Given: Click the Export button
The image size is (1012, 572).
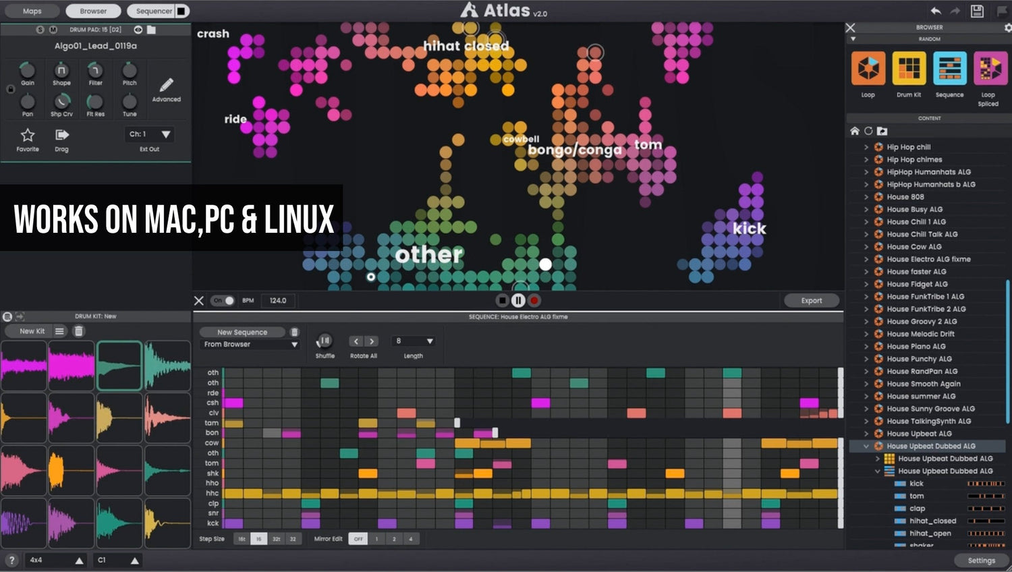Looking at the screenshot, I should [811, 301].
